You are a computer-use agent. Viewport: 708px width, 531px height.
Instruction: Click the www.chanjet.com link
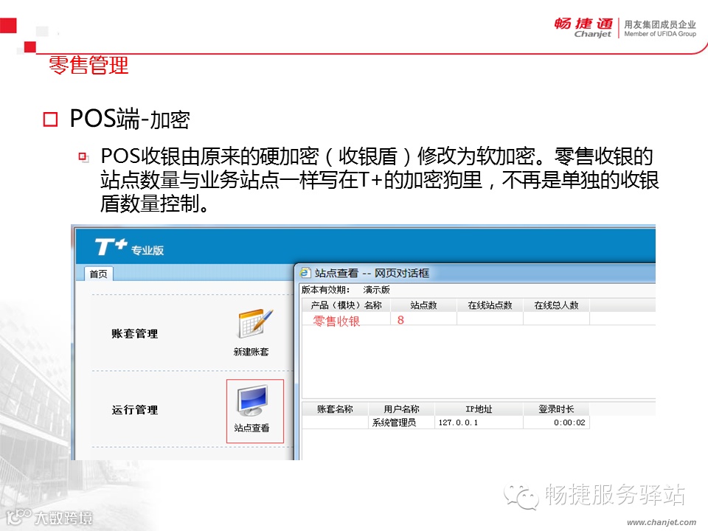[662, 522]
